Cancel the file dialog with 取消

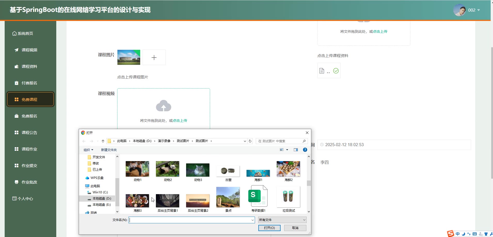295,228
